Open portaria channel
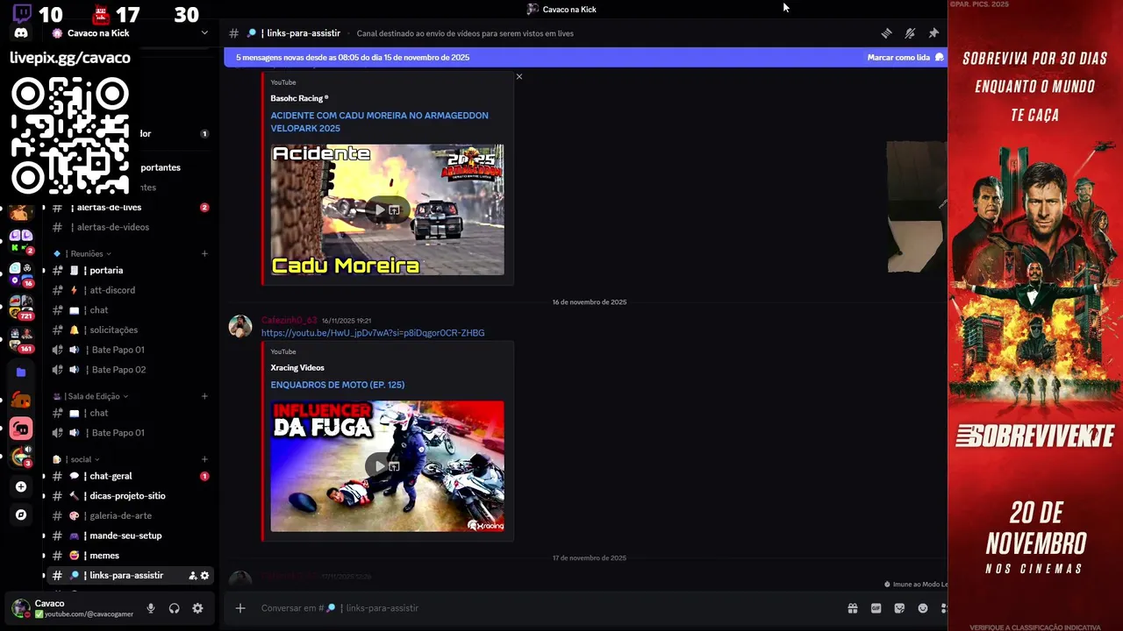 pyautogui.click(x=128, y=271)
